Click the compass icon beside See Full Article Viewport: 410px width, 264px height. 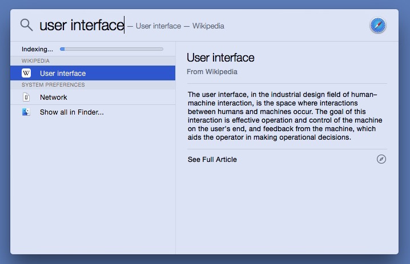[x=381, y=159]
